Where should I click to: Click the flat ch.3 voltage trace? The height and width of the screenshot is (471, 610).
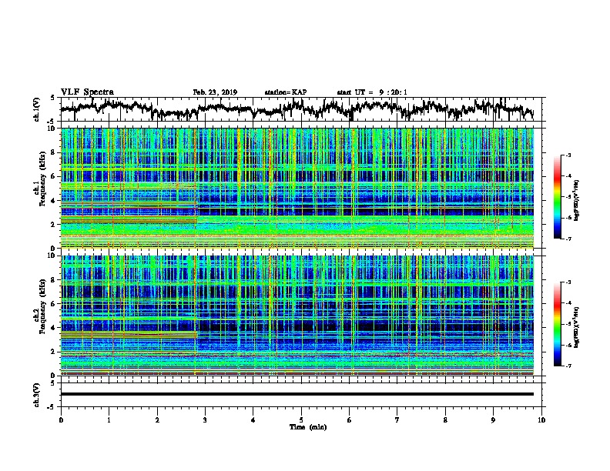(x=297, y=394)
